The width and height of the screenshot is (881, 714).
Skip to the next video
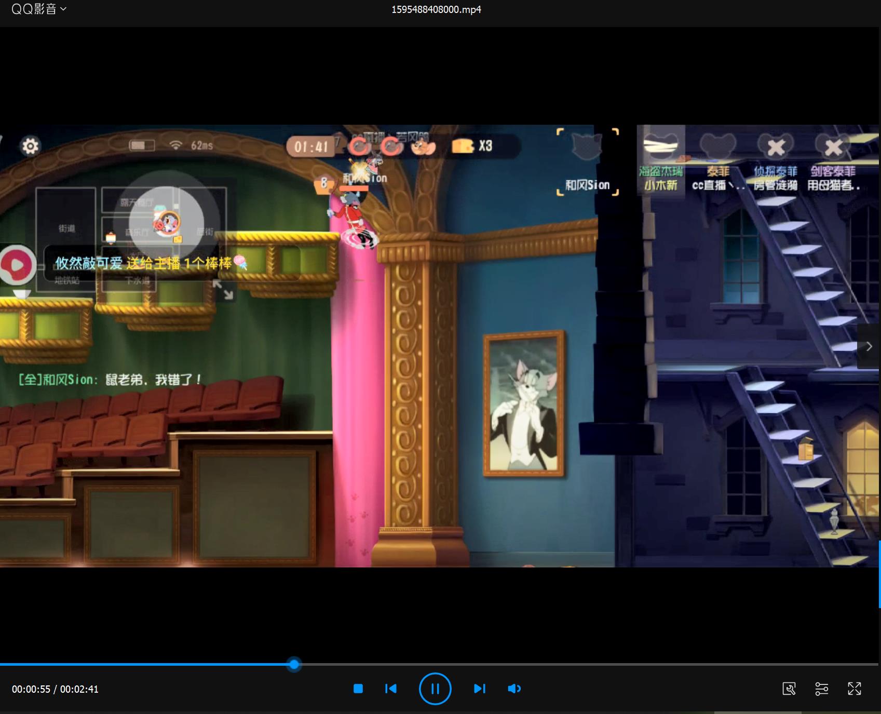tap(479, 689)
